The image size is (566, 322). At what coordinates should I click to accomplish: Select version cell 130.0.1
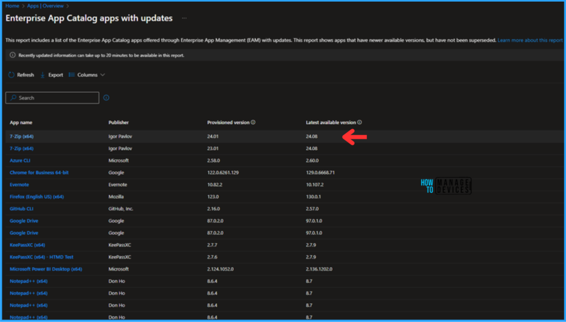click(313, 197)
